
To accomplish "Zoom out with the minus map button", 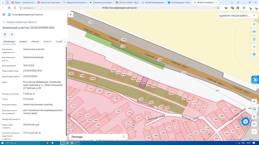I will pos(254,132).
